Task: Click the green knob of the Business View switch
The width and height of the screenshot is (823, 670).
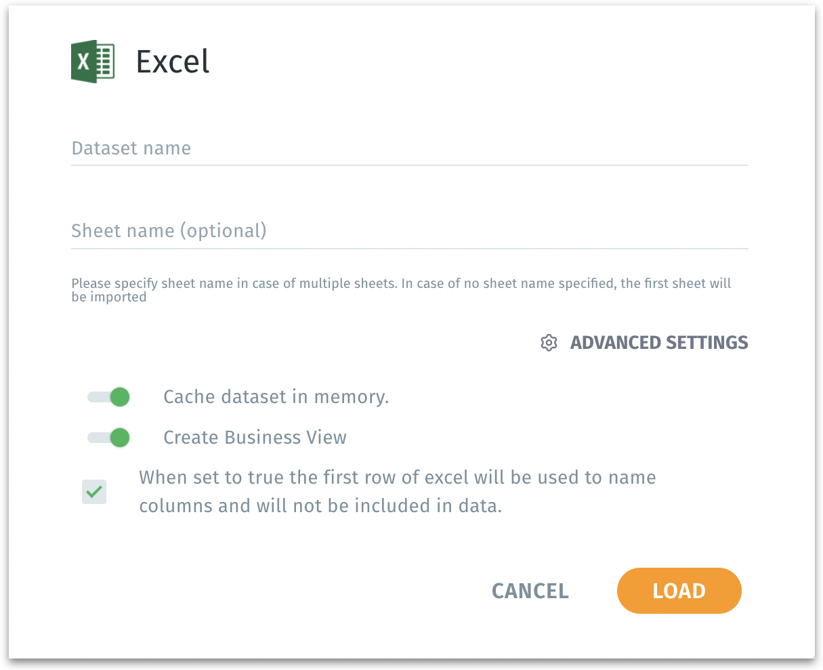Action: pyautogui.click(x=120, y=438)
